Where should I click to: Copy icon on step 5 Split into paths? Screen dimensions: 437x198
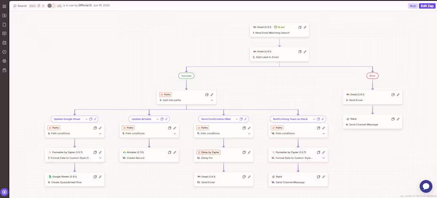coord(207,95)
